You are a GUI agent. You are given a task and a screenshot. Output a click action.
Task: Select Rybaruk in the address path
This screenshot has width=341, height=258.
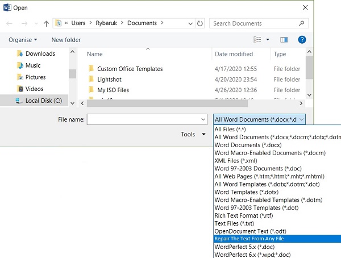[106, 23]
